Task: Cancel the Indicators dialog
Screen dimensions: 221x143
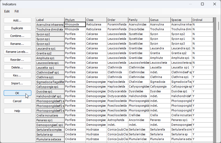Action: pos(17,101)
